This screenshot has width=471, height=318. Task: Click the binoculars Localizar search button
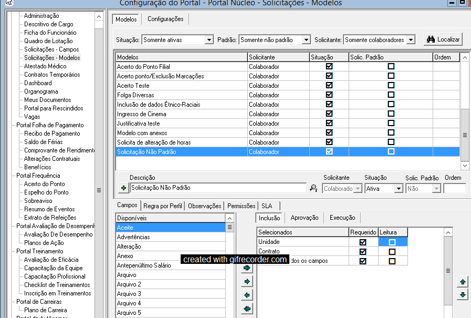coord(443,39)
